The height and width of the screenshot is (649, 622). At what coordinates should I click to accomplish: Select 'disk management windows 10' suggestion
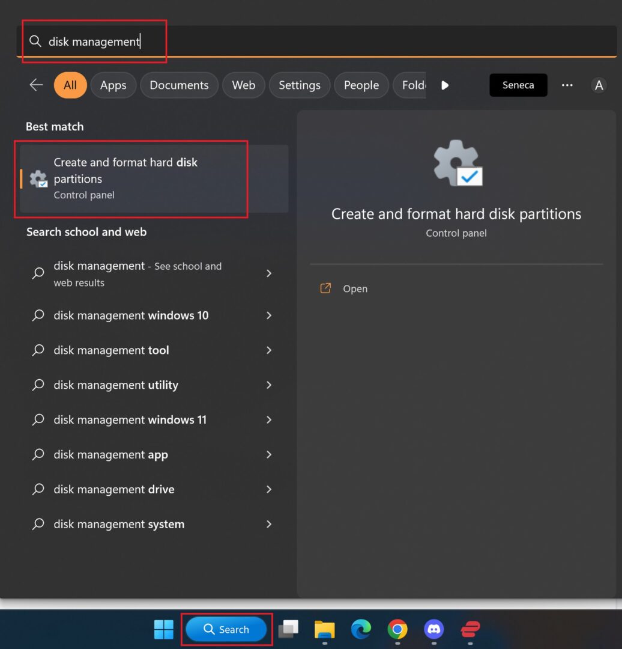(154, 315)
